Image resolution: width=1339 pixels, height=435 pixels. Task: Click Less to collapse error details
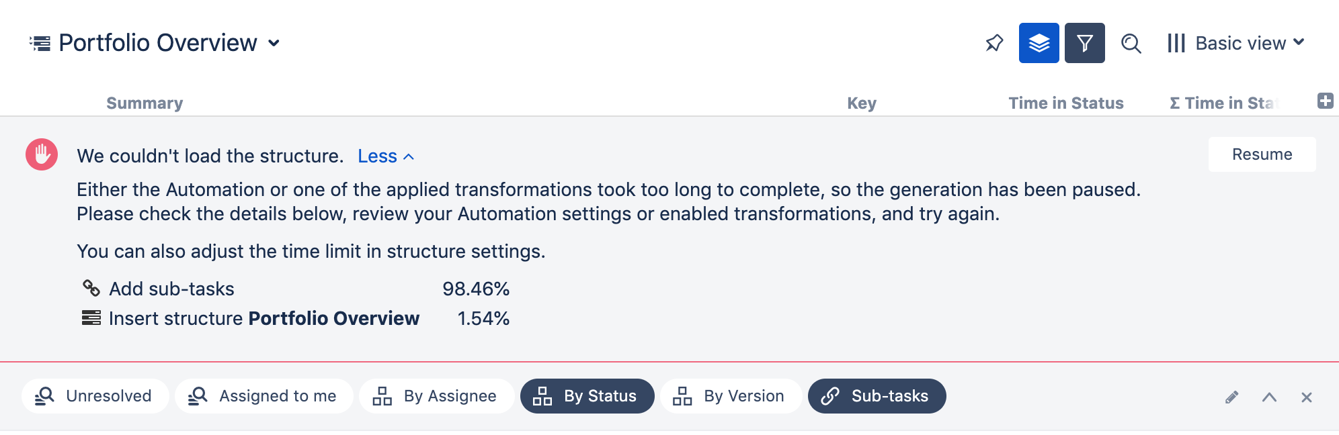tap(385, 156)
